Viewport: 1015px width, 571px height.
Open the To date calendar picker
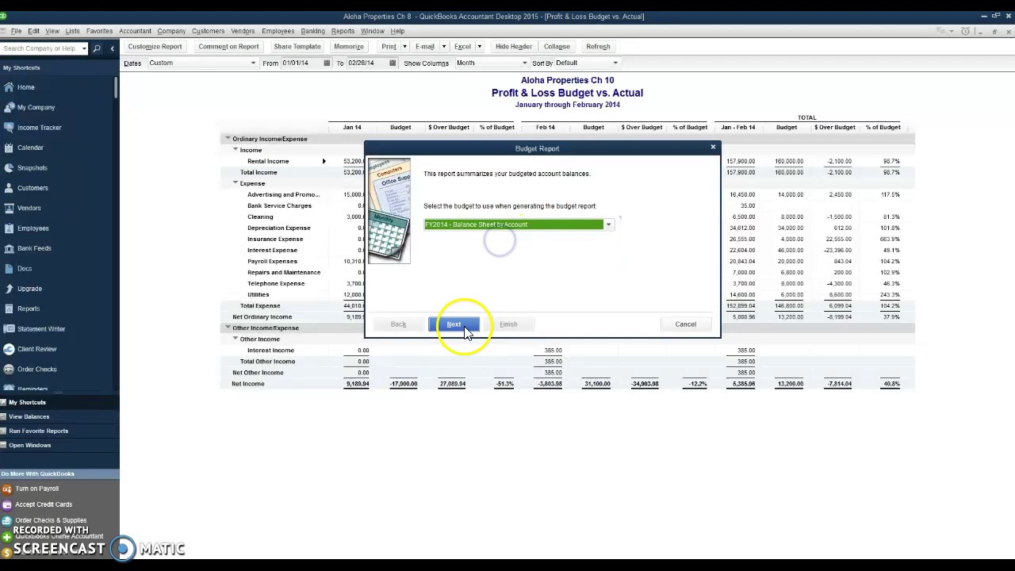393,63
